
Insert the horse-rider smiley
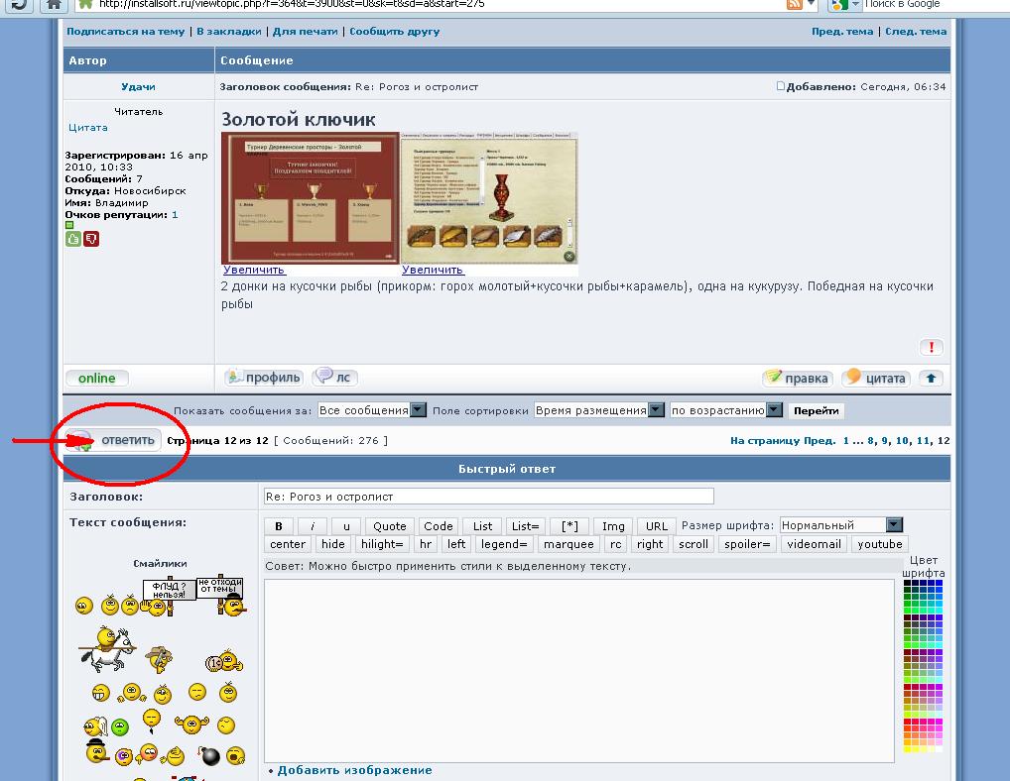click(107, 649)
